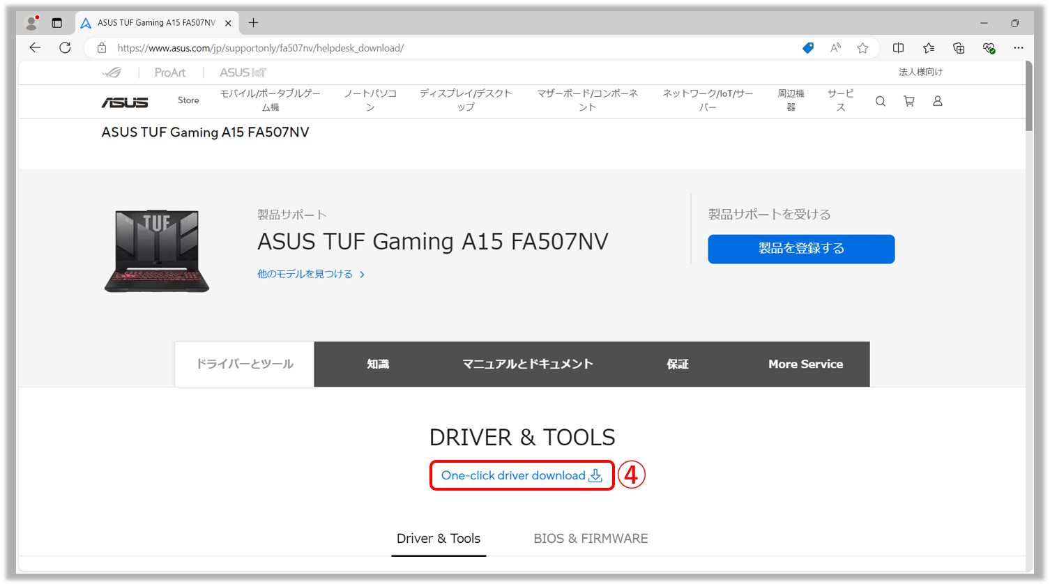Viewport: 1050px width, 584px height.
Task: Click the page vertical scrollbar thumb
Action: pos(1029,96)
